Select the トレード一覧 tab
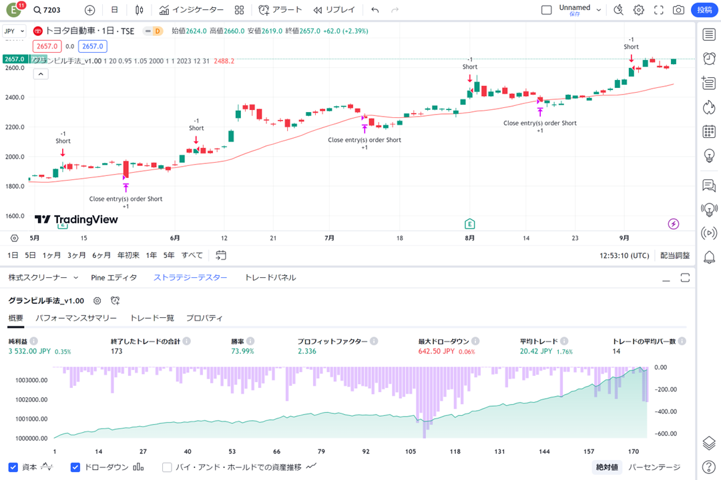Screen dimensions: 721x480 [152, 318]
